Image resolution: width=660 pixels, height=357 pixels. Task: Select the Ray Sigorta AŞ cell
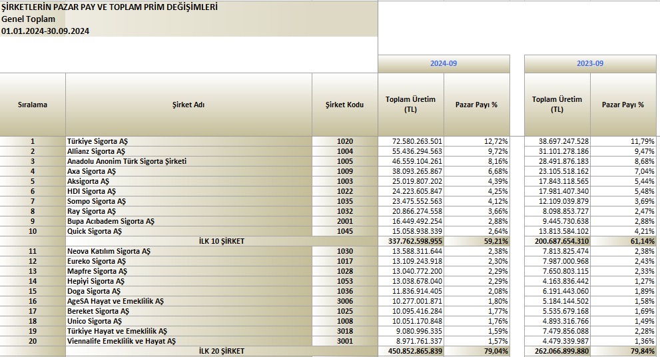(x=188, y=211)
